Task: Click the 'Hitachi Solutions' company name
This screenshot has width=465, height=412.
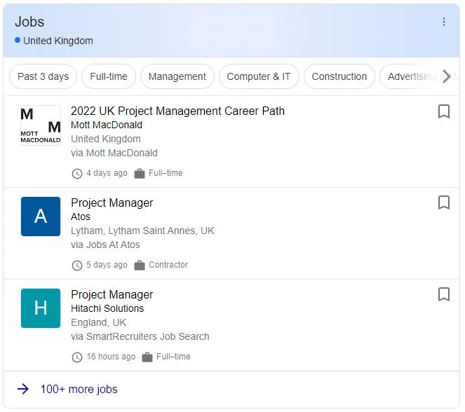Action: (x=107, y=308)
